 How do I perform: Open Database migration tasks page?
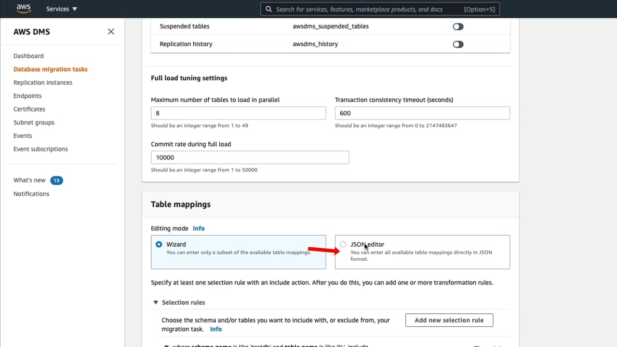tap(51, 69)
